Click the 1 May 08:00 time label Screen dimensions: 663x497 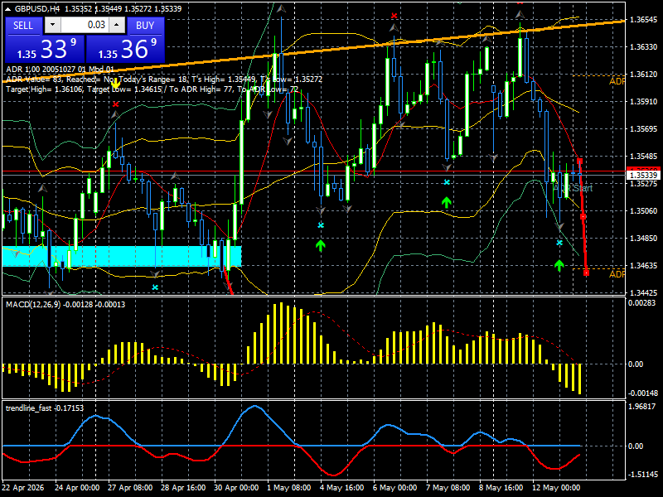pyautogui.click(x=288, y=487)
